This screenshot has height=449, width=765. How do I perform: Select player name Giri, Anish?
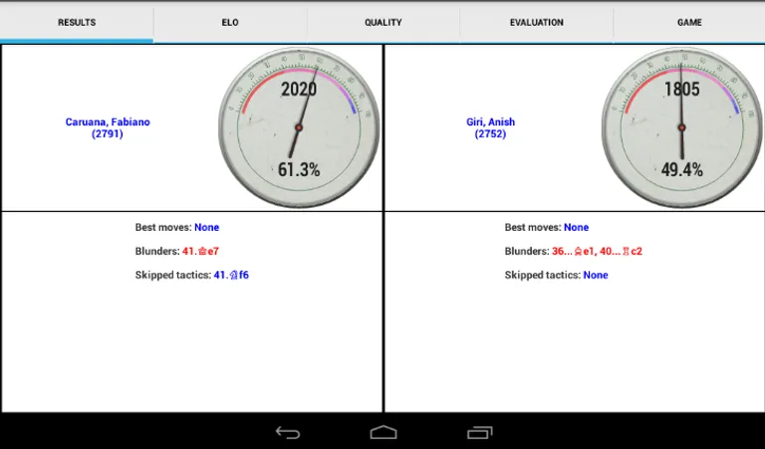tap(490, 122)
